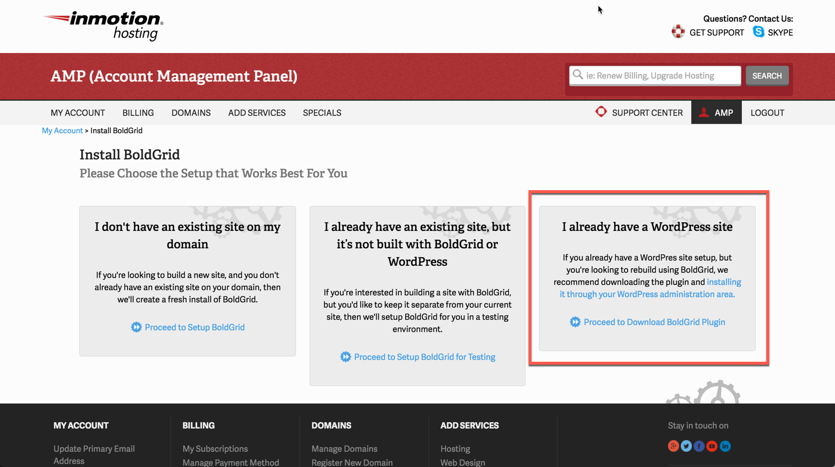The image size is (835, 467).
Task: Click Logout in the navigation bar
Action: (767, 113)
